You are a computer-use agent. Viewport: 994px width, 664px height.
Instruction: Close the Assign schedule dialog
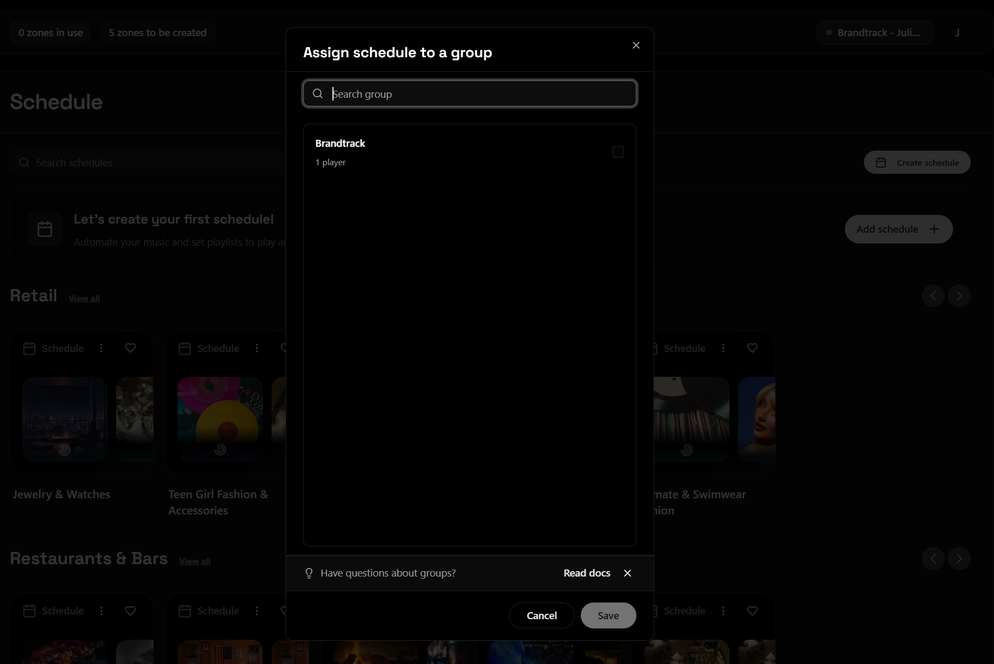[635, 45]
